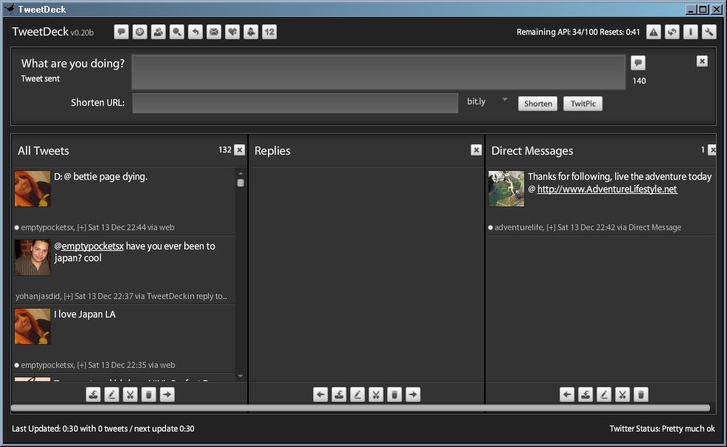The width and height of the screenshot is (727, 447).
Task: Click the scissors icon under All Tweets column
Action: click(130, 394)
